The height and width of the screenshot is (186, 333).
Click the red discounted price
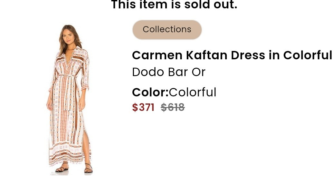(143, 107)
